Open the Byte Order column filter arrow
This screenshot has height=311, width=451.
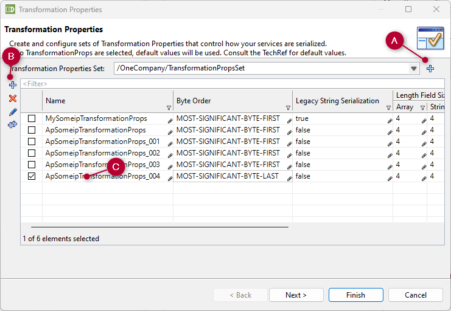[288, 108]
